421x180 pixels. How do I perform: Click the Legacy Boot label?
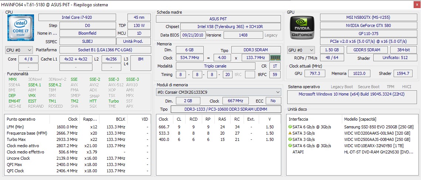[342, 87]
